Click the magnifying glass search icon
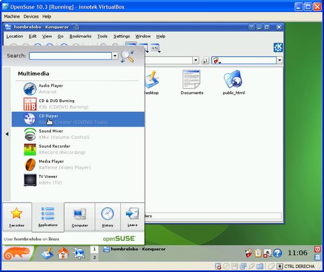 [x=127, y=56]
